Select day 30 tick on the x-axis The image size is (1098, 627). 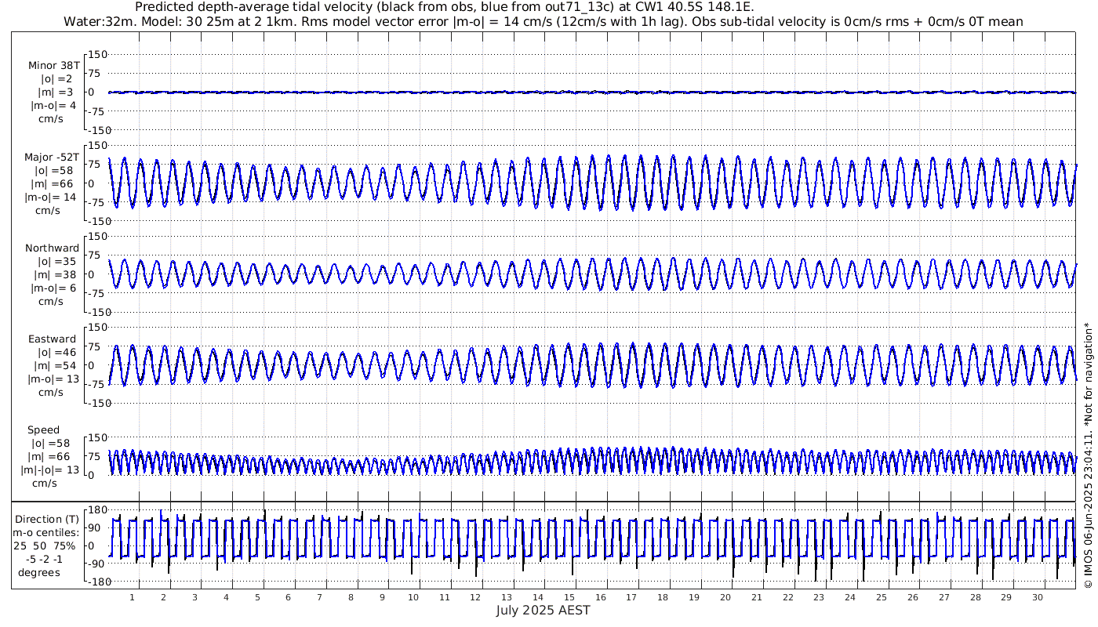coord(1037,597)
